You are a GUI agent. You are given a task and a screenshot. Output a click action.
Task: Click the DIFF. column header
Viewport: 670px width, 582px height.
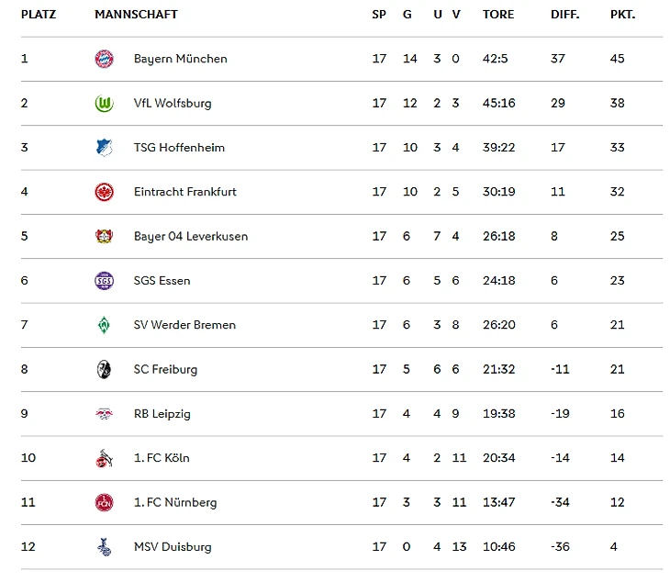point(564,15)
